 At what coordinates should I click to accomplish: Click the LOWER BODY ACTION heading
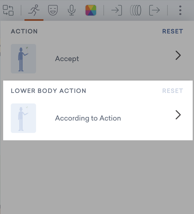[48, 91]
